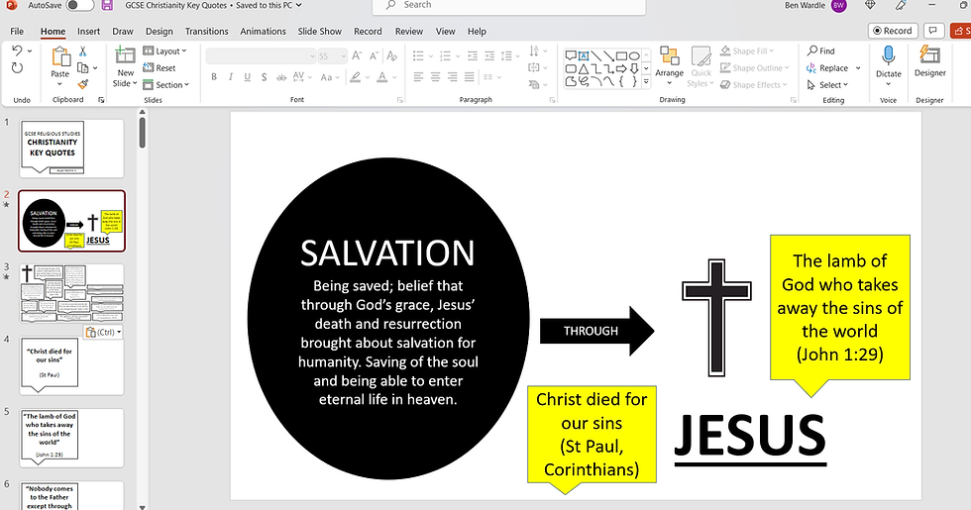Click the Undo arrow icon
This screenshot has width=971, height=510.
(x=17, y=51)
